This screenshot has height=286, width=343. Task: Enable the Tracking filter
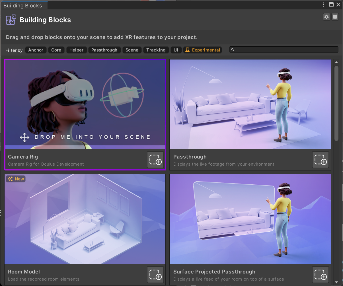point(156,50)
